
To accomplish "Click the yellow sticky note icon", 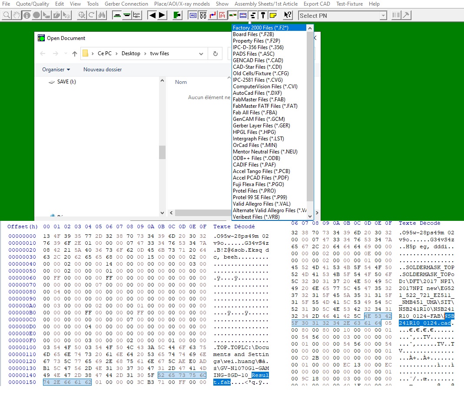I will tap(272, 15).
